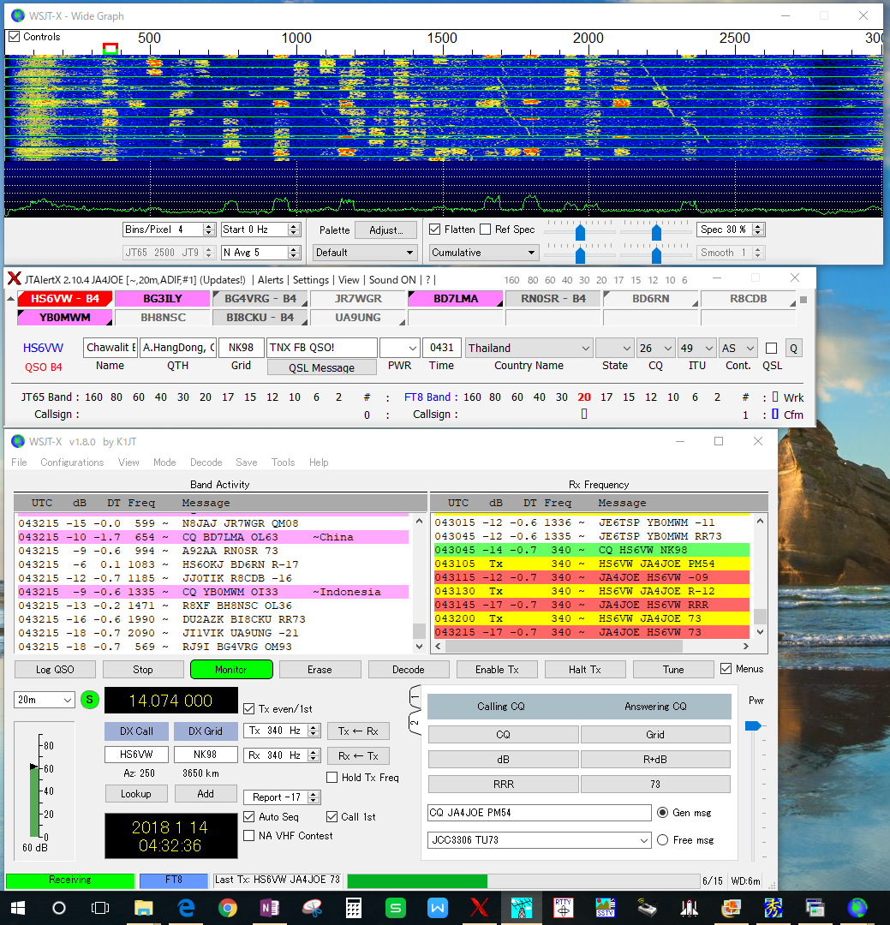Disable the Auto Seq checkbox
This screenshot has width=890, height=925.
pos(250,817)
